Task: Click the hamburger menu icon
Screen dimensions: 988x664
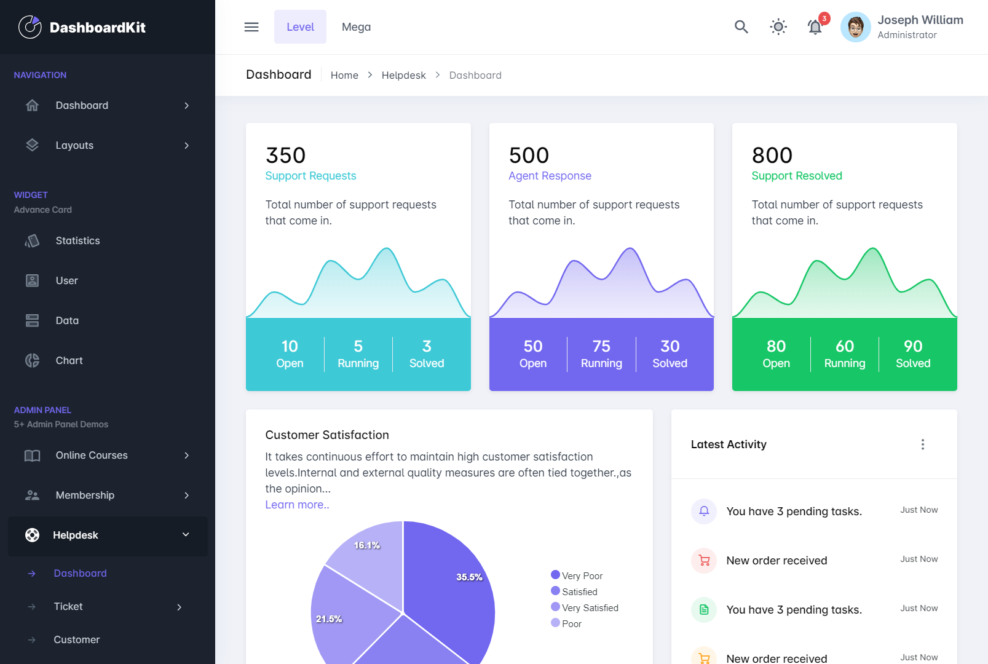Action: pos(251,27)
